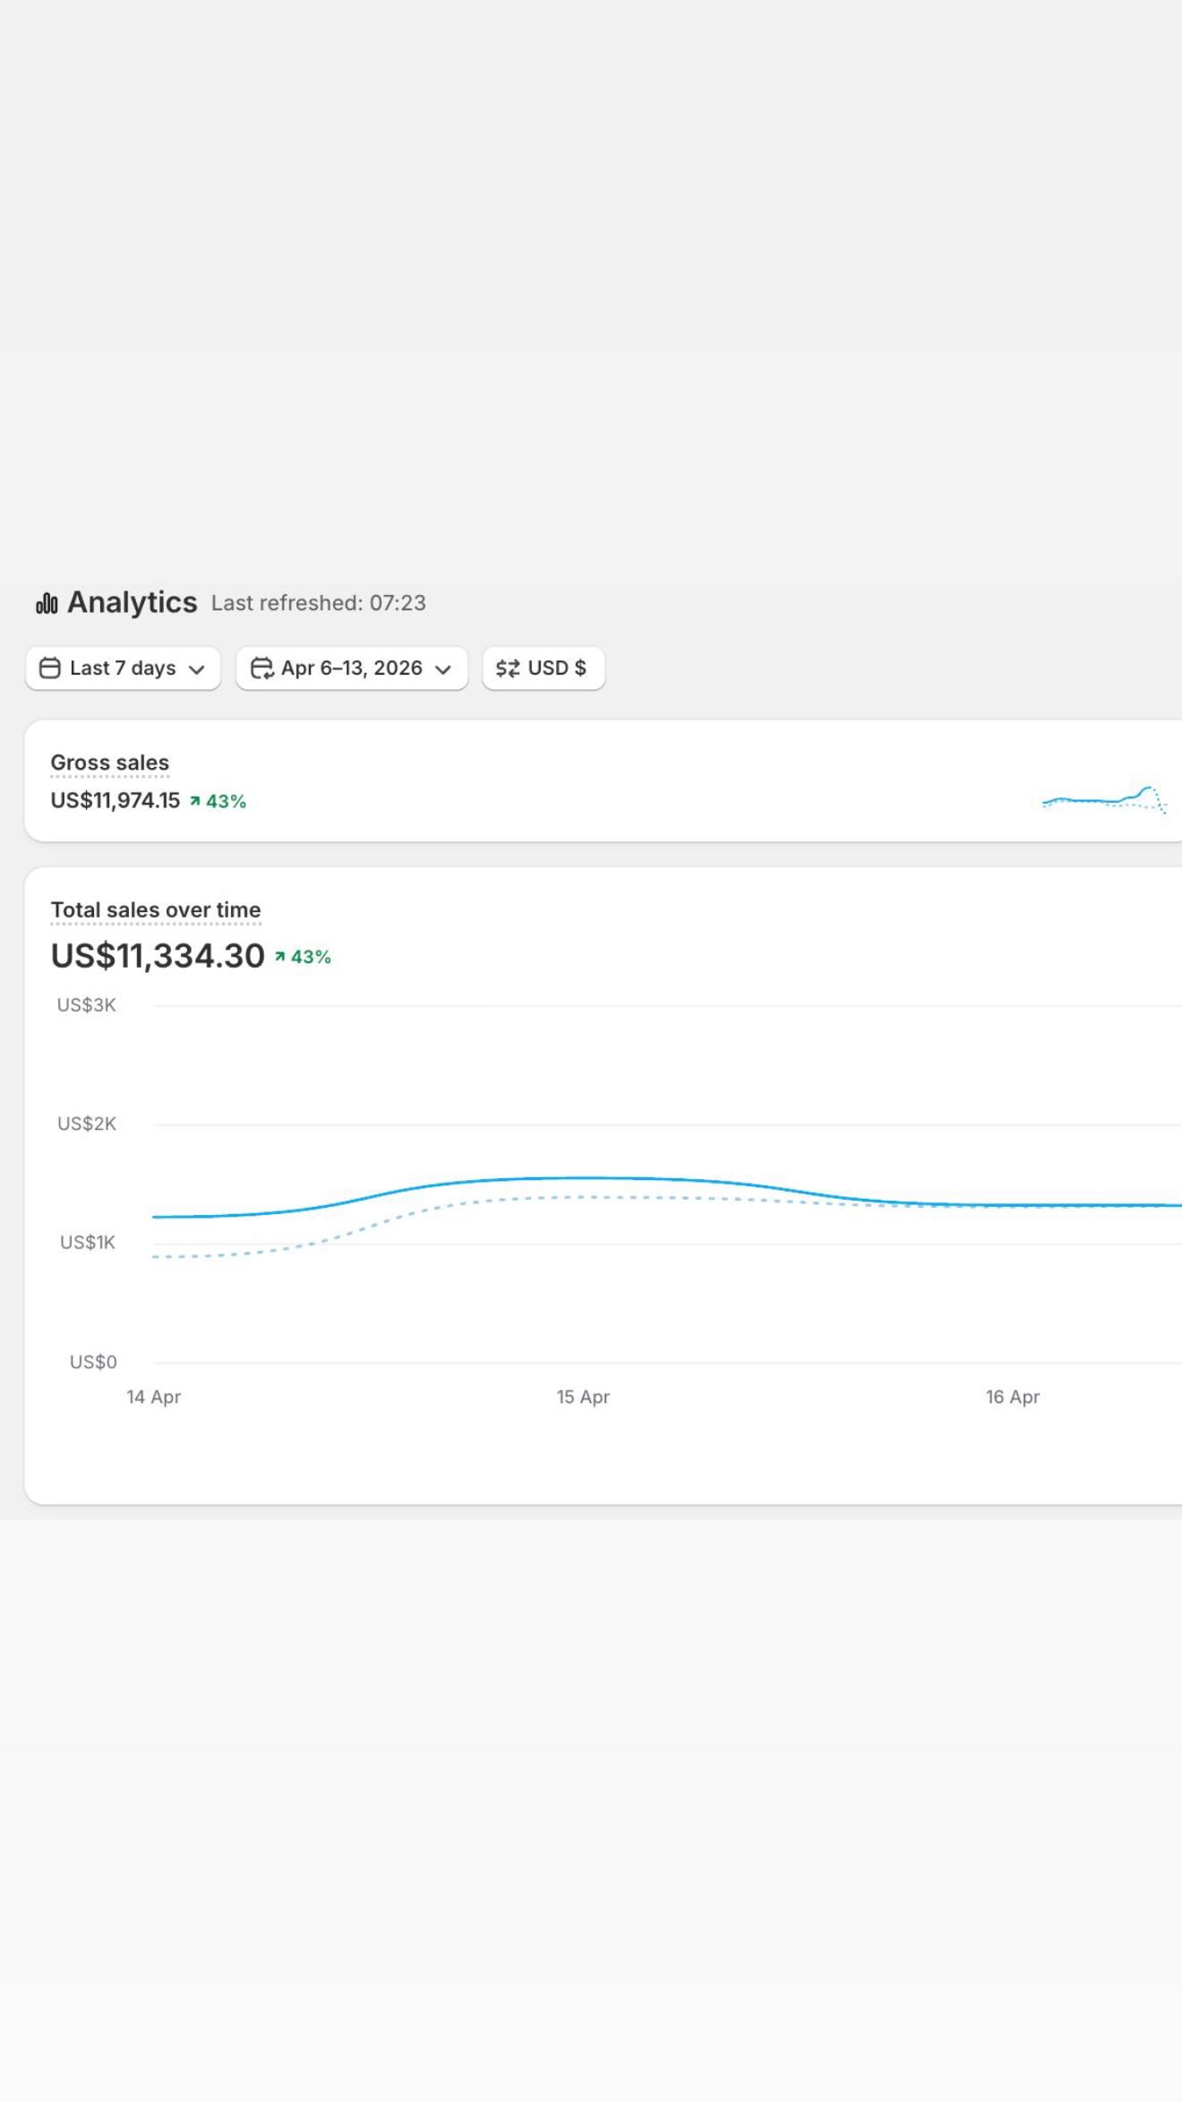The width and height of the screenshot is (1182, 2102).
Task: Click the Last refreshed: 07:23 text
Action: [x=319, y=603]
